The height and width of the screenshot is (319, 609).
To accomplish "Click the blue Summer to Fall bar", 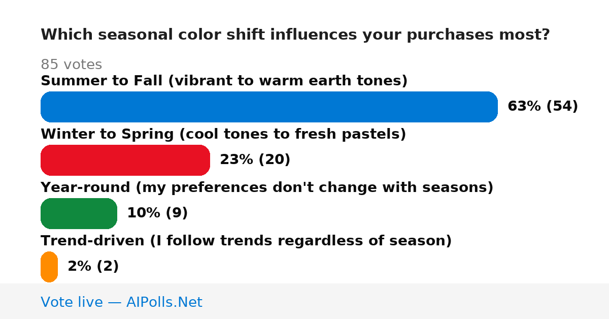I will 269,107.
